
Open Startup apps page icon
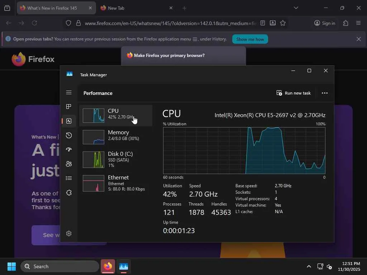point(69,150)
